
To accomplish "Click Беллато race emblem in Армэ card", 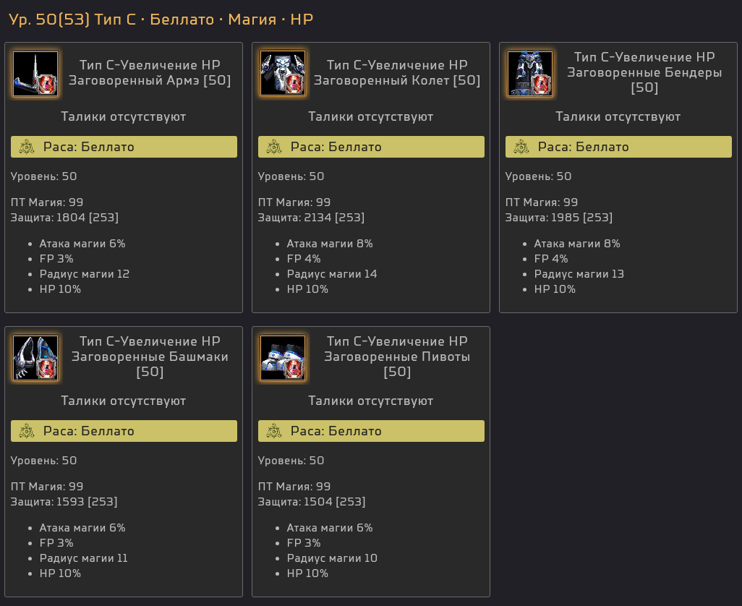I will click(x=27, y=147).
